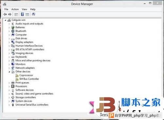The height and width of the screenshot is (120, 164).
Task: Click the Software devices icon
Action: 13,90
